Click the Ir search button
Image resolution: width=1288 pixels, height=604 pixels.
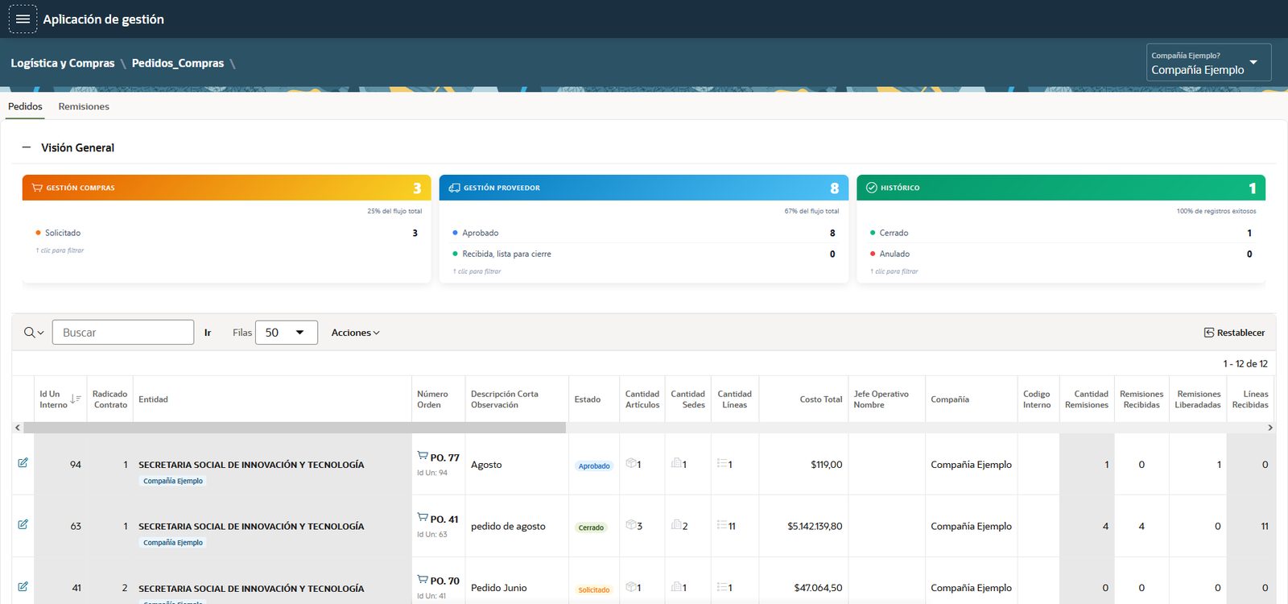click(208, 333)
